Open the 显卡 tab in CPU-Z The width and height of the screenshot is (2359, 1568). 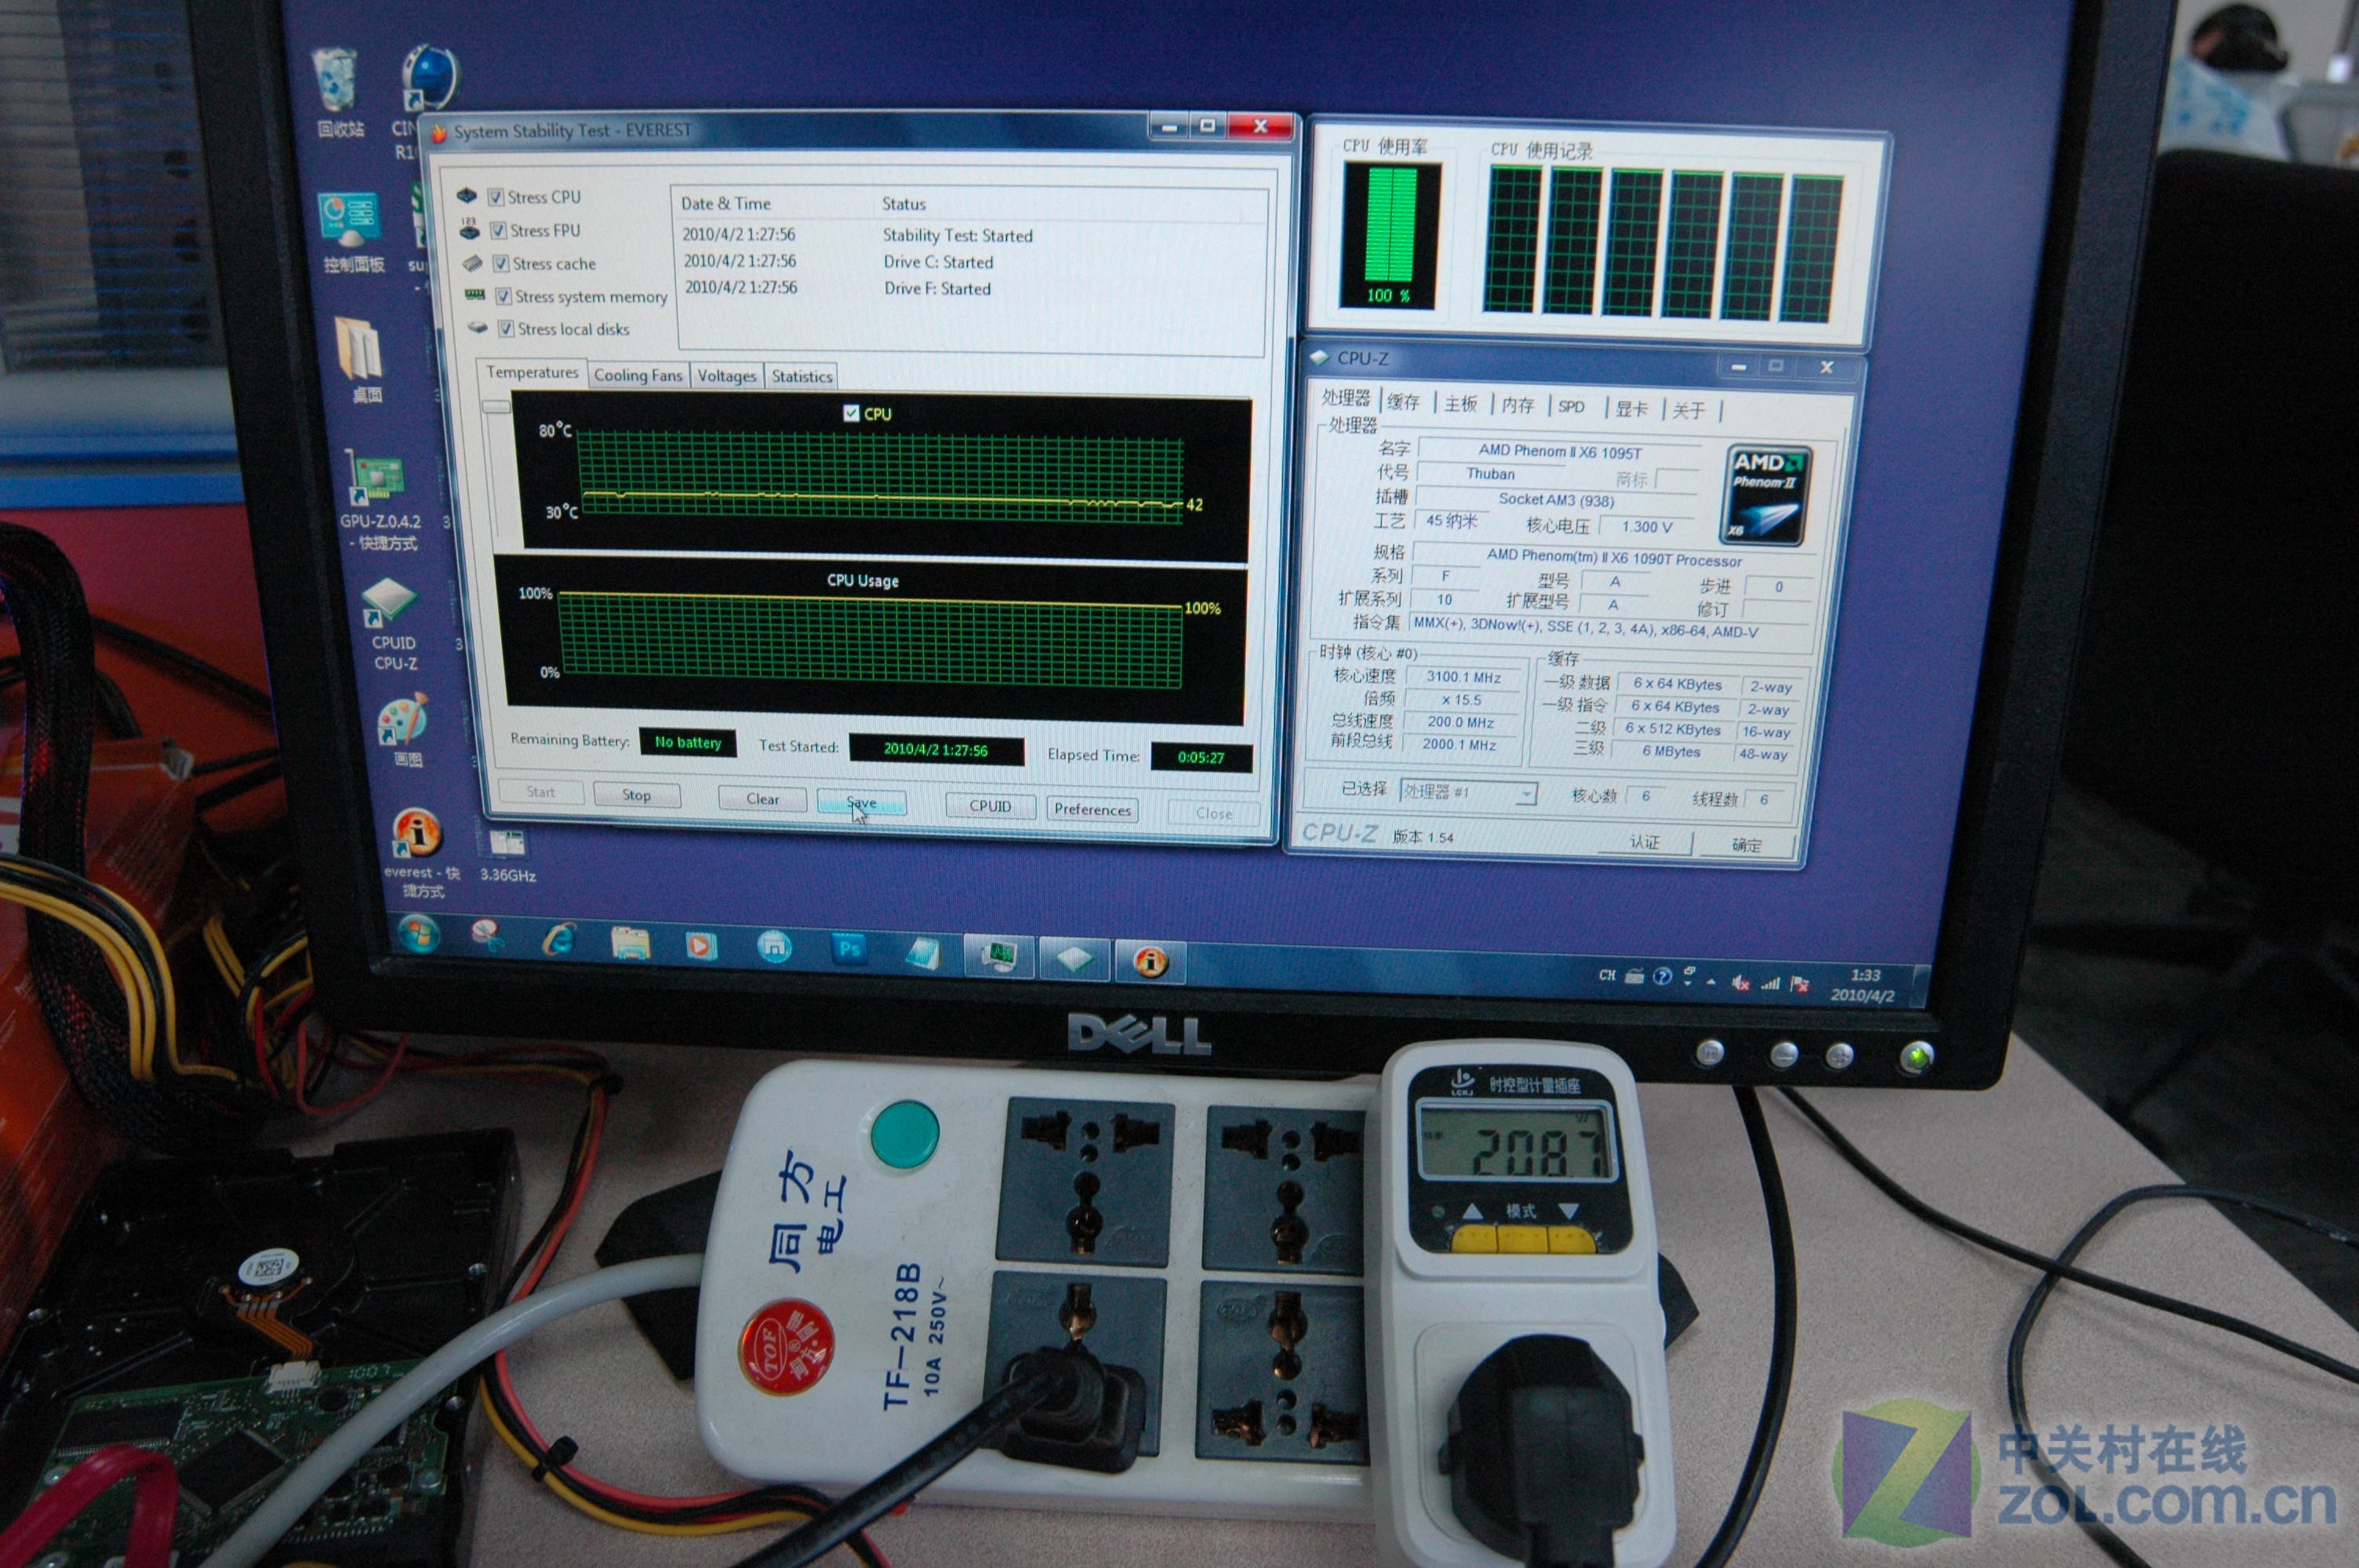click(x=1631, y=409)
